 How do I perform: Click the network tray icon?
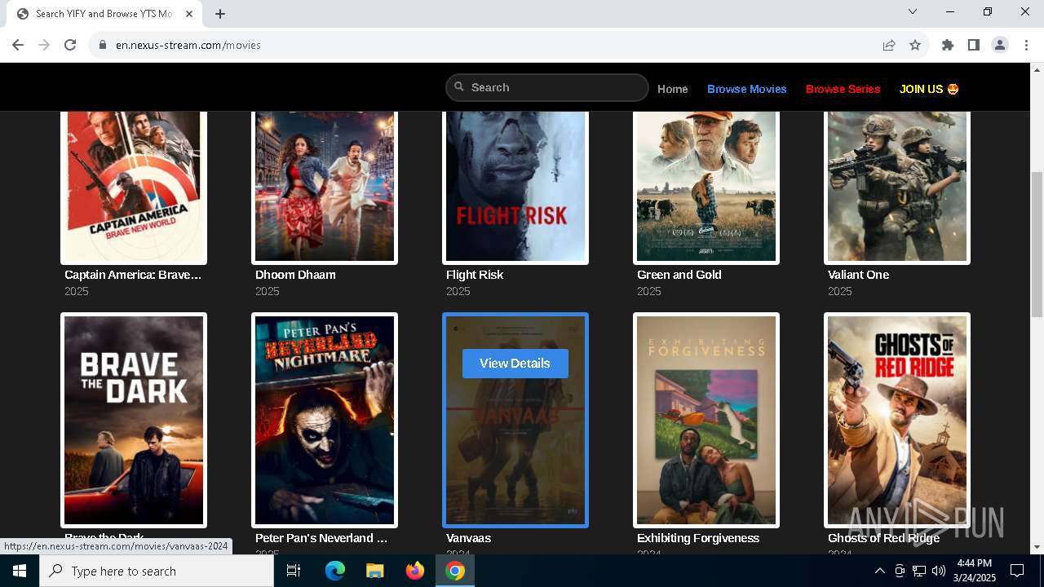[x=919, y=571]
